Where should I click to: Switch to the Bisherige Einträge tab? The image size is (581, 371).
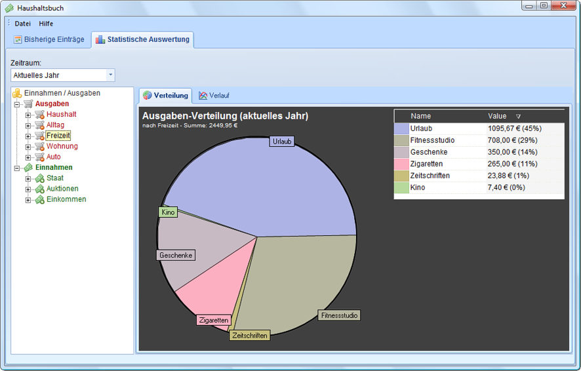[49, 39]
